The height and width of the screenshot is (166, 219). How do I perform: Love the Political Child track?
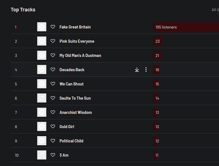click(x=53, y=141)
